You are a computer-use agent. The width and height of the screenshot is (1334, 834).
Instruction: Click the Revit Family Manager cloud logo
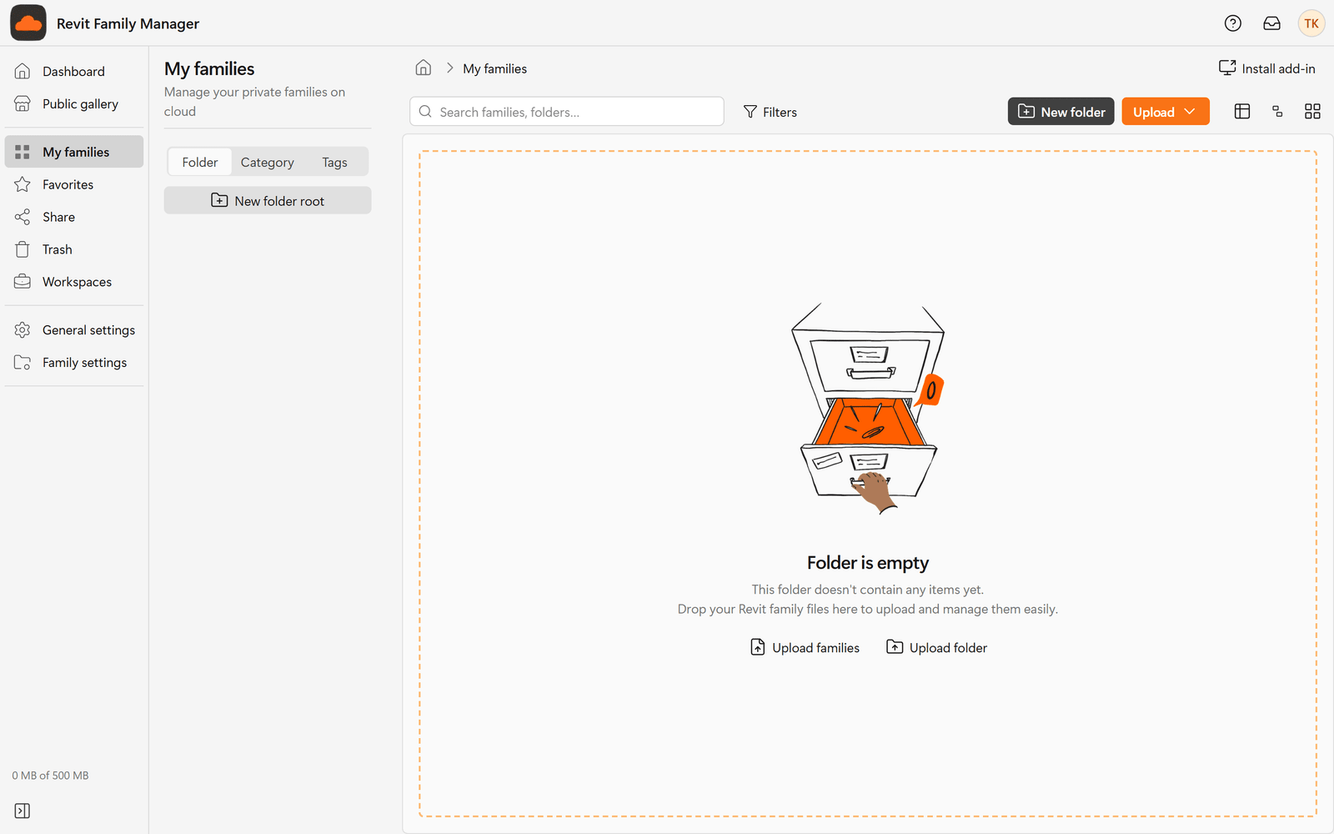[x=28, y=23]
